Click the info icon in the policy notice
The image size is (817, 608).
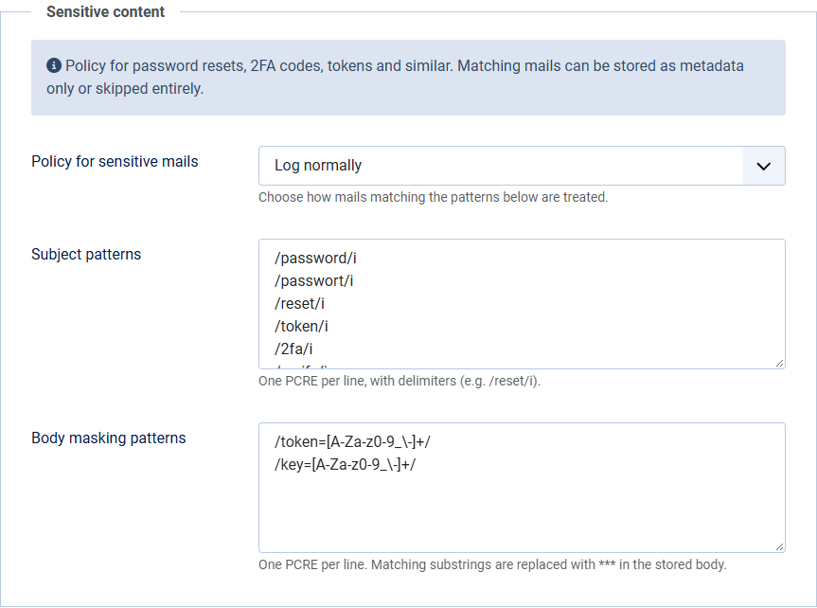click(x=54, y=65)
